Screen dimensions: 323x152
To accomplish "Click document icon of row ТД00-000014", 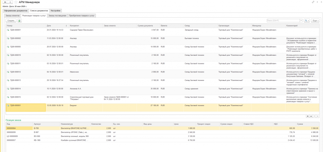I will (x=8, y=89).
